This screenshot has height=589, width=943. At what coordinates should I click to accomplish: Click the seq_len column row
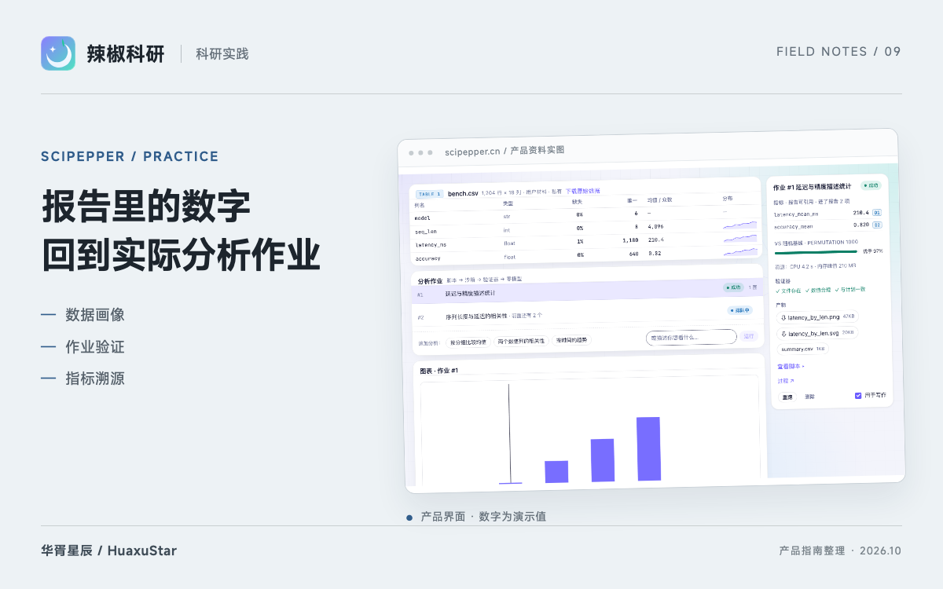[x=585, y=229]
